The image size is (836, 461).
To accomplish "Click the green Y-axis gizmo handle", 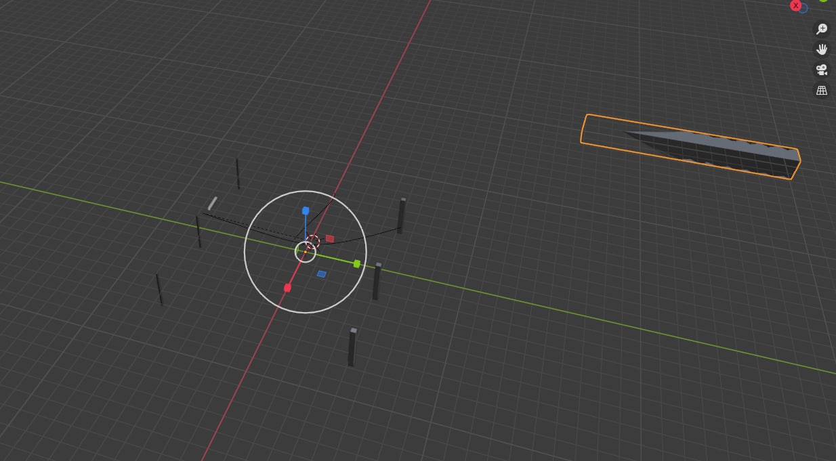I will (357, 263).
